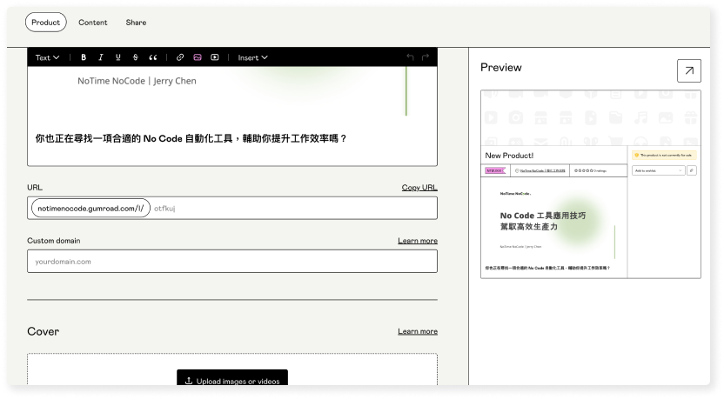Click Upload images or videos button

pos(232,378)
